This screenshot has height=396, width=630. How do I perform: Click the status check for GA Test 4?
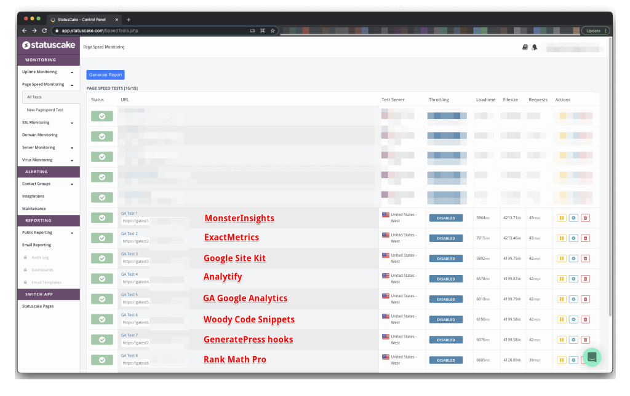[x=102, y=279]
